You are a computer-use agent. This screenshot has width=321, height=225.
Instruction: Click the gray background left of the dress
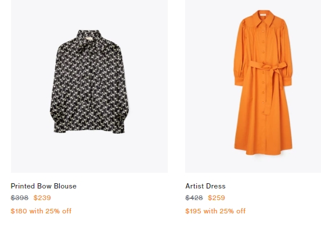pos(209,86)
